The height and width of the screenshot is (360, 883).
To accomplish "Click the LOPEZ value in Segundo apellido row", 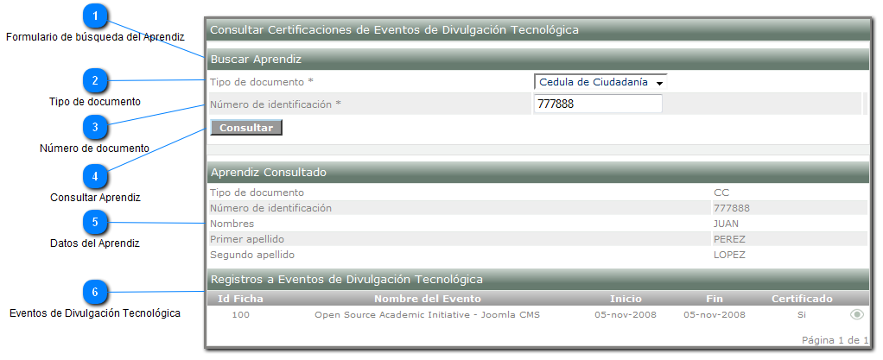I will click(729, 255).
